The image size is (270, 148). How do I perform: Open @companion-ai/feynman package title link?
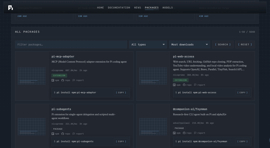click(190, 109)
